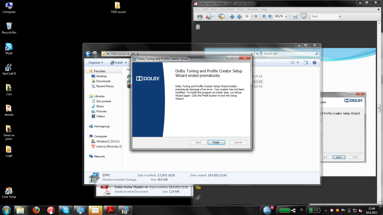The height and width of the screenshot is (215, 383).
Task: Open the Tools menu in Adobe Reader
Action: pos(240,9)
